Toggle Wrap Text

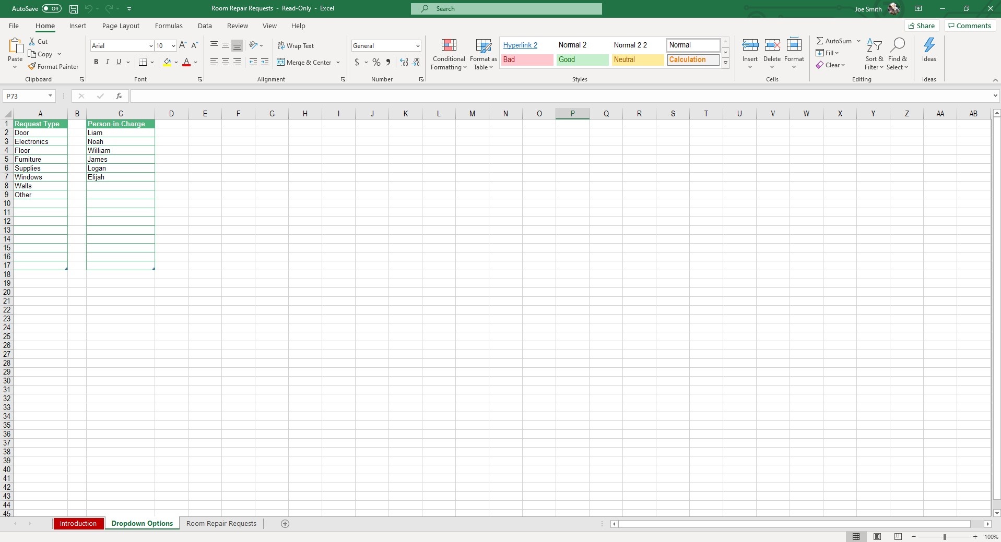coord(296,46)
